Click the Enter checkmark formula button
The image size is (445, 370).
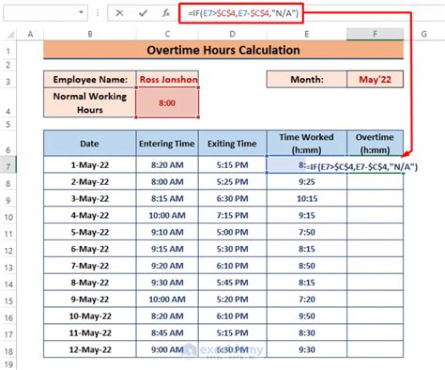[x=143, y=13]
